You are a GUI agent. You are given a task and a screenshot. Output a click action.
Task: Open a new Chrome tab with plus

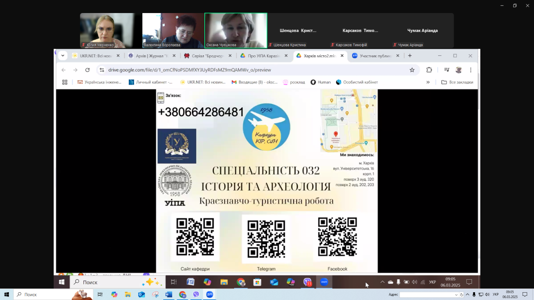(x=410, y=55)
